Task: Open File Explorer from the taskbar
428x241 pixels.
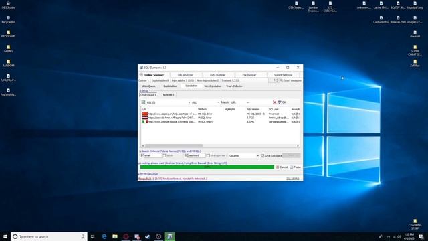Action: [x=115, y=236]
